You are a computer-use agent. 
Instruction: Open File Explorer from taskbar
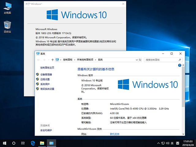pos(42,143)
